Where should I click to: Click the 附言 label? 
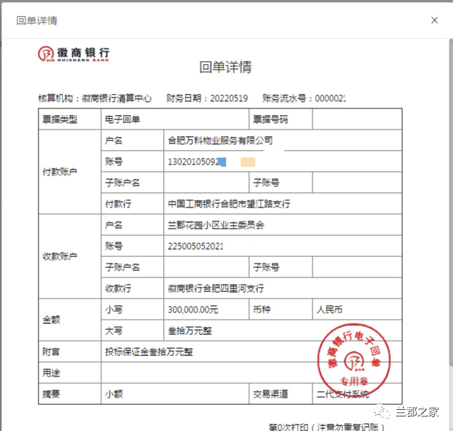(51, 352)
